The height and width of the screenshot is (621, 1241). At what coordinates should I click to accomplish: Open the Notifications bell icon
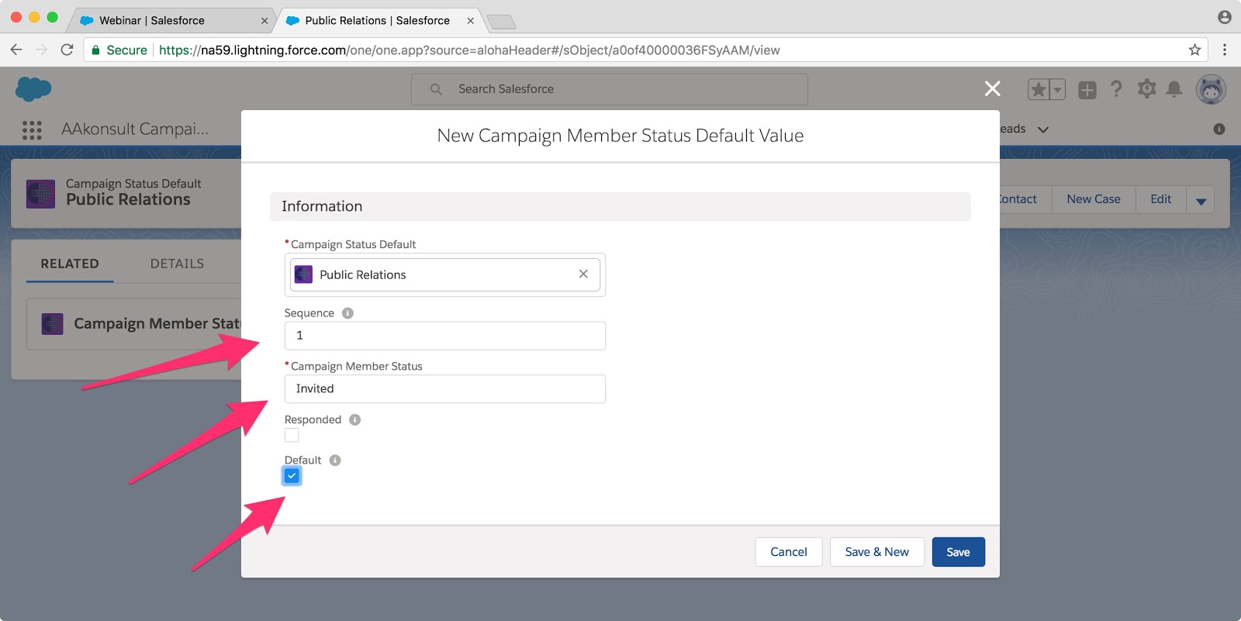click(x=1174, y=89)
